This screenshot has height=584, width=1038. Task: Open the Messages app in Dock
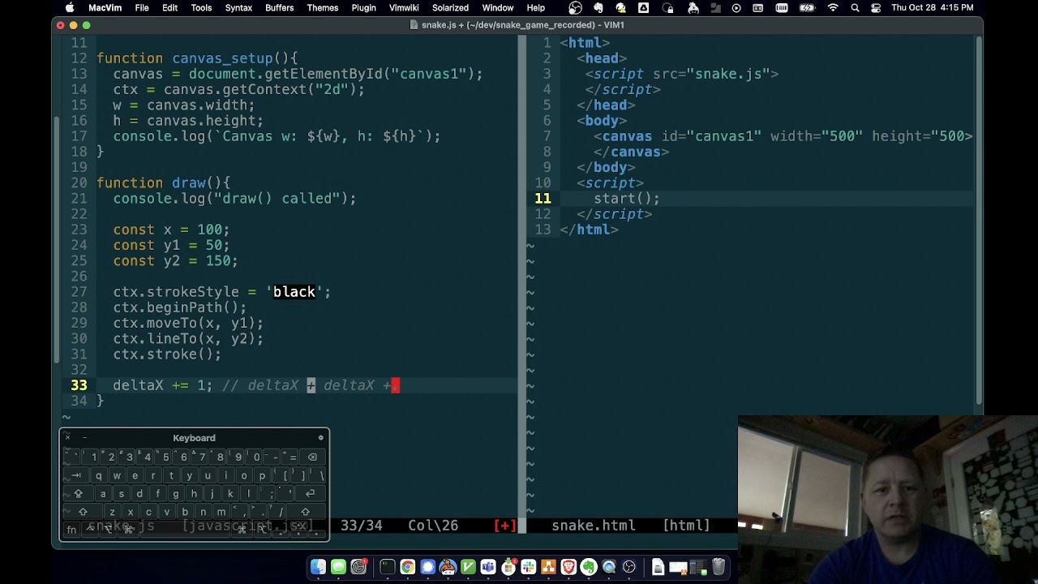coord(338,567)
